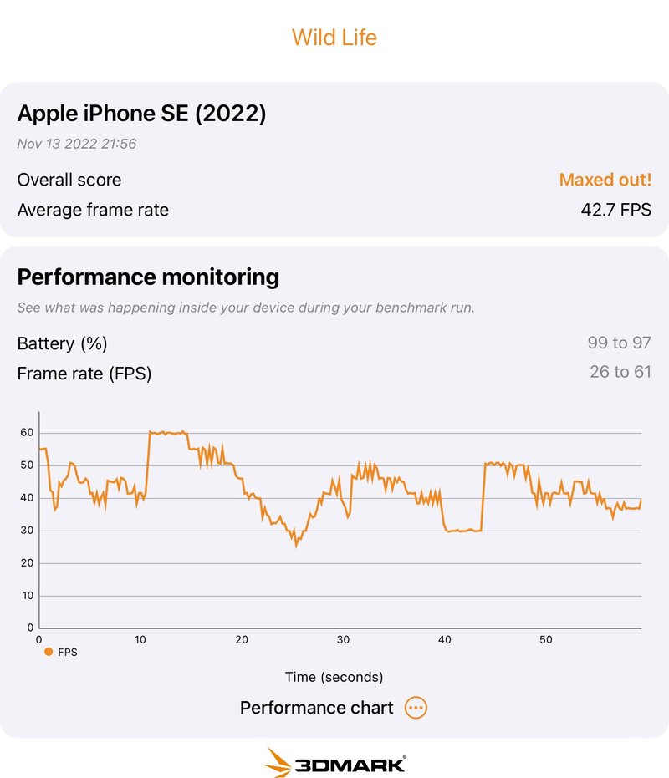The width and height of the screenshot is (669, 778).
Task: Select the Battery (%) row label
Action: pyautogui.click(x=62, y=343)
